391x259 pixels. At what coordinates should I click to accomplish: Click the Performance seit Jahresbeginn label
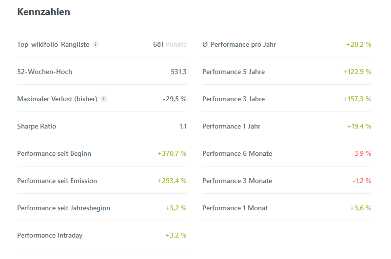click(x=63, y=208)
